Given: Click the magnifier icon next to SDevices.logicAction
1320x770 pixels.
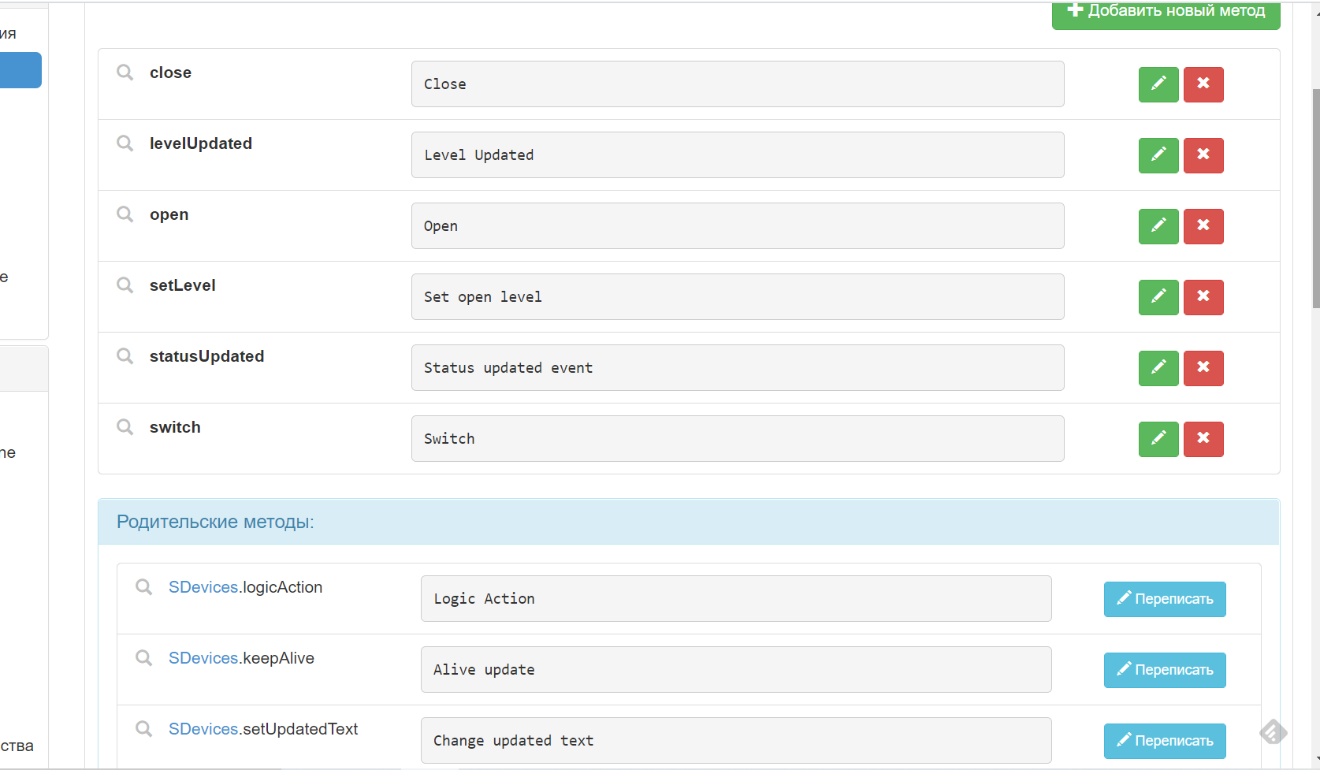Looking at the screenshot, I should pos(143,587).
